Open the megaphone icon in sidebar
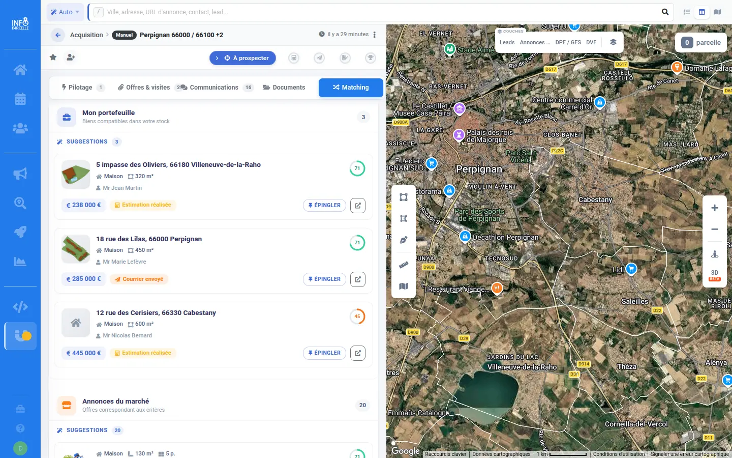The height and width of the screenshot is (458, 732). pos(20,174)
